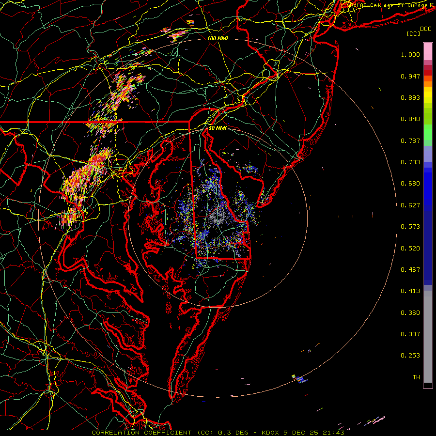Viewport: 436px width, 436px height.
Task: Click the [CC] legend unit label
Action: coord(414,33)
